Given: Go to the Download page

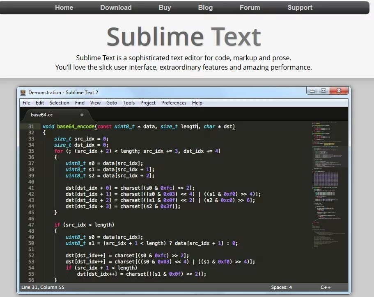Looking at the screenshot, I should pyautogui.click(x=116, y=8).
